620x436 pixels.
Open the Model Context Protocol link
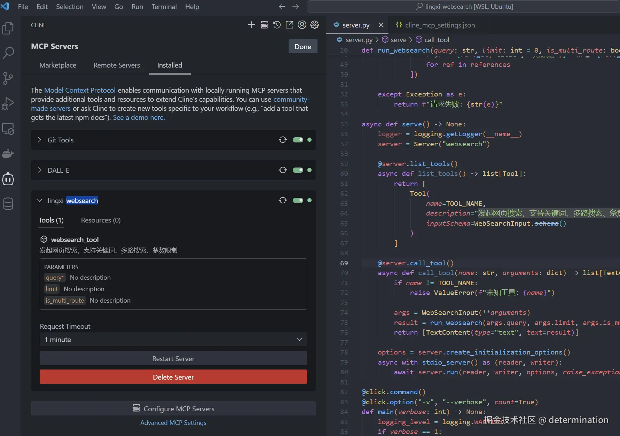coord(80,90)
